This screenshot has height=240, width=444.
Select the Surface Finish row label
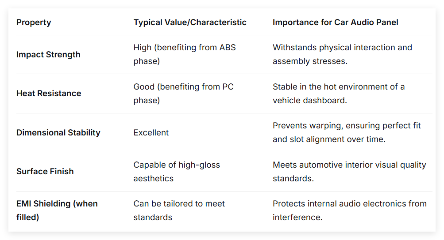tap(45, 171)
